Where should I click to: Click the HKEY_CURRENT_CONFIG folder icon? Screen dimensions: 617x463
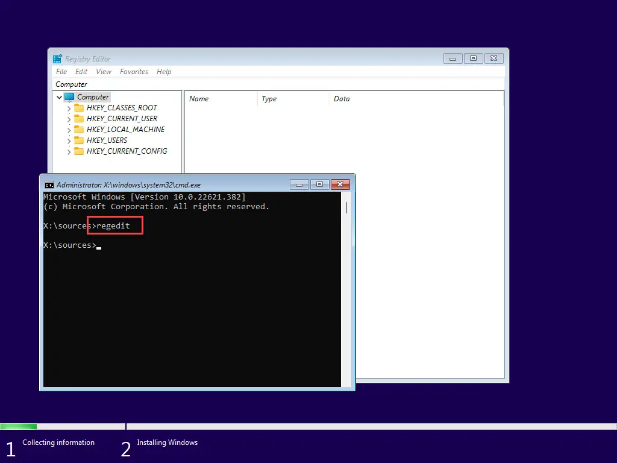click(x=79, y=151)
